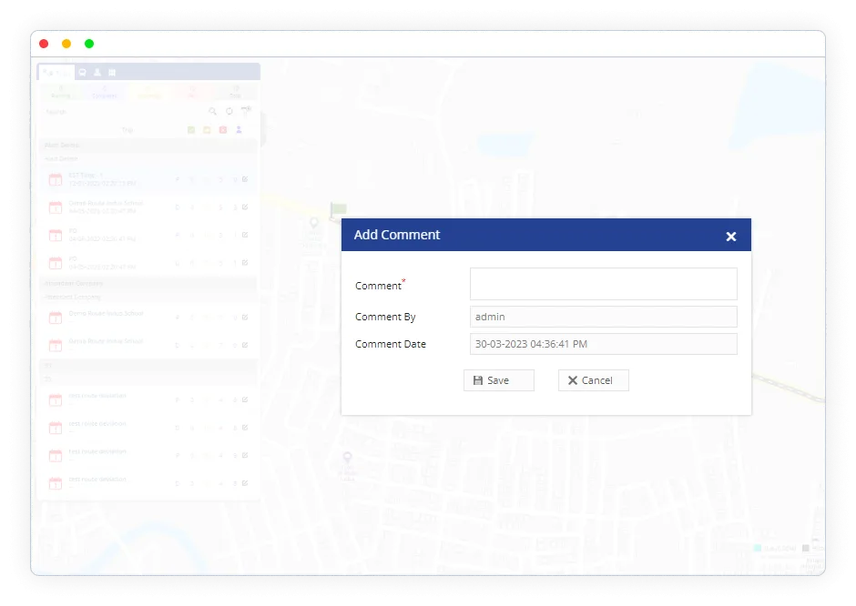Select the Running status filter
This screenshot has height=606, width=856.
click(x=60, y=91)
